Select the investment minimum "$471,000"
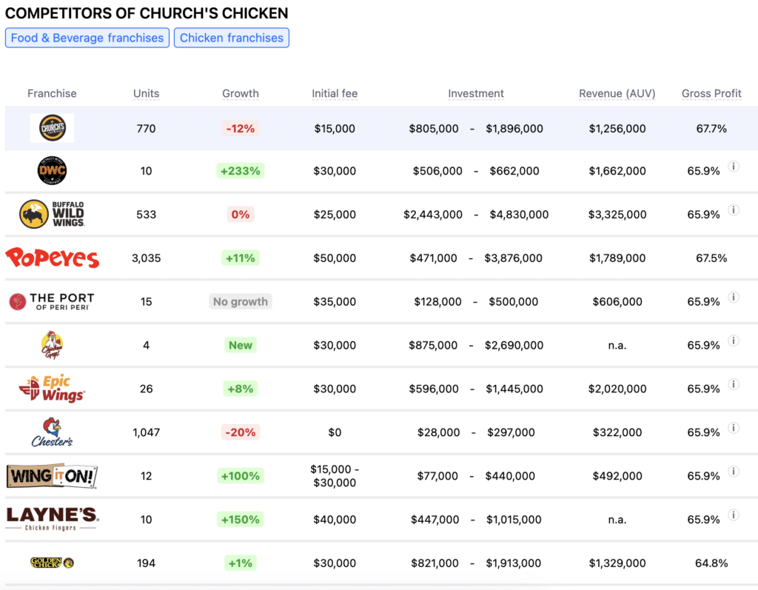Screen dimensions: 758x590 433,258
